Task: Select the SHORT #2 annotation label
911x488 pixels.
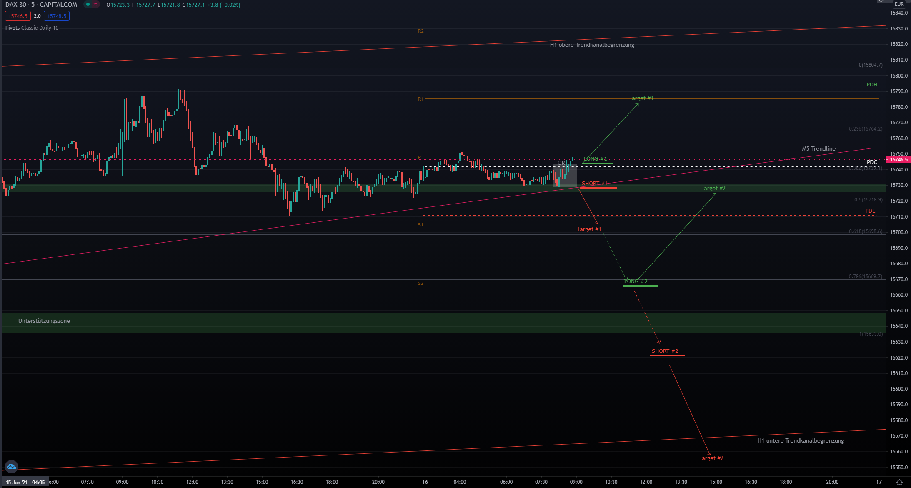Action: pyautogui.click(x=665, y=351)
